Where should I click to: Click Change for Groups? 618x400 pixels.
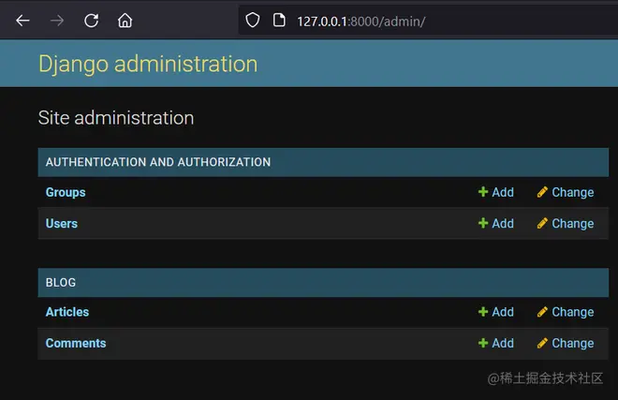[x=566, y=192]
